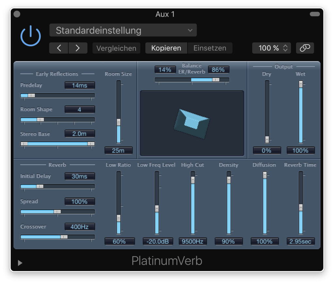Click the Spread value field 100%

(x=80, y=202)
